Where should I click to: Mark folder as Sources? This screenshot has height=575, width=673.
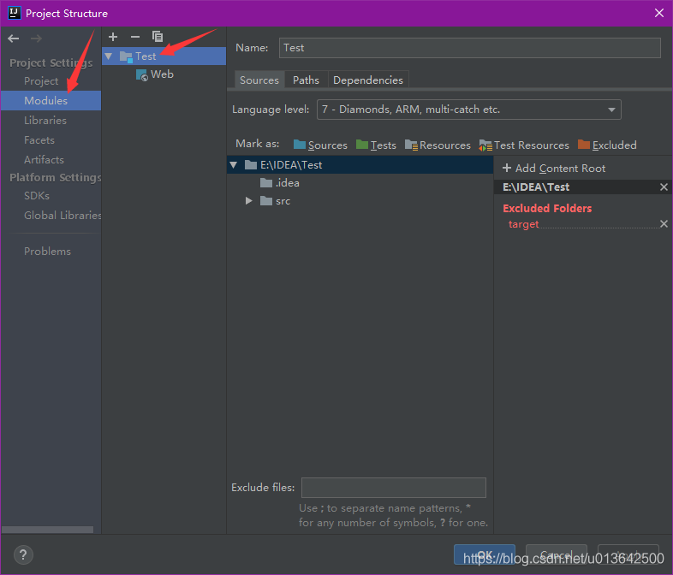(320, 145)
